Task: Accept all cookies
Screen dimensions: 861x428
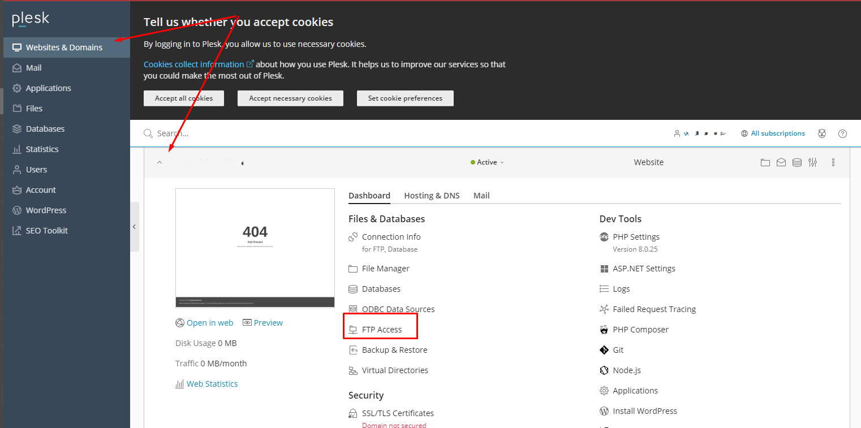Action: (x=184, y=98)
